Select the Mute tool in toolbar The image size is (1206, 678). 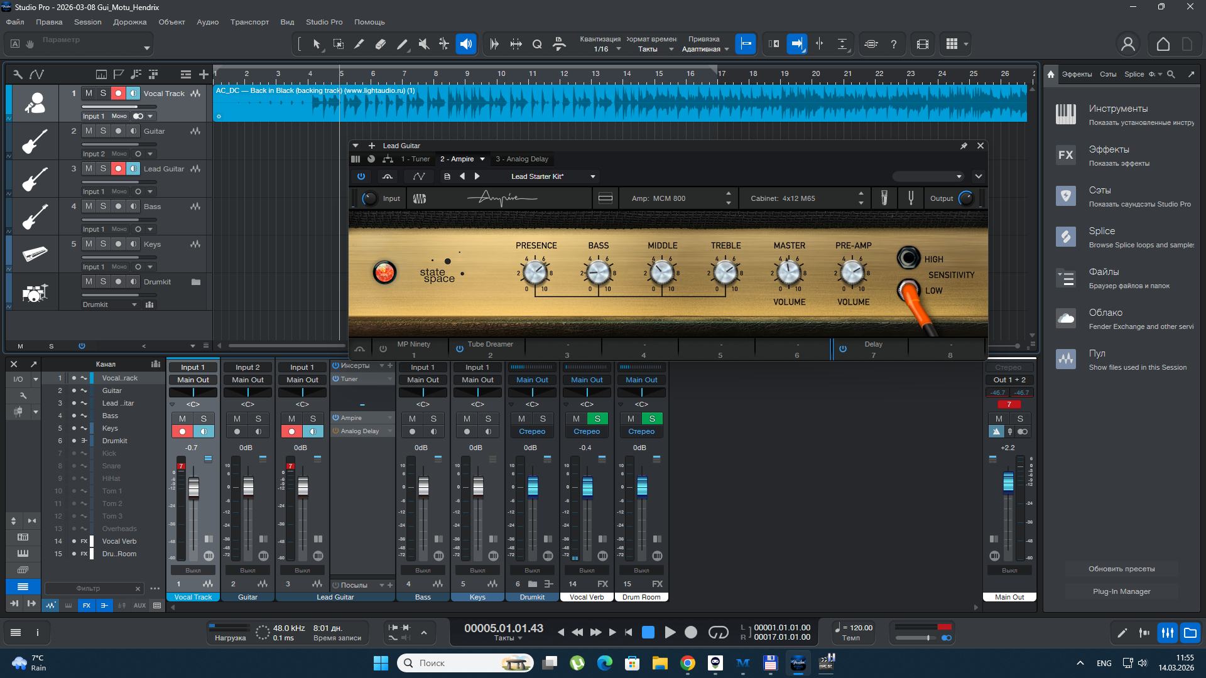[423, 44]
